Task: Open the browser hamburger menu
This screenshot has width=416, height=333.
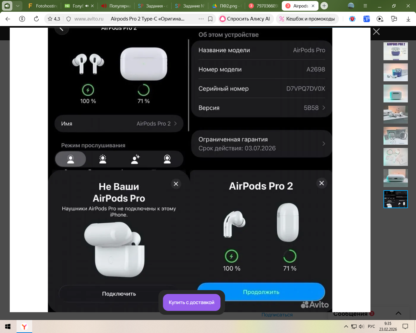Action: pyautogui.click(x=365, y=6)
